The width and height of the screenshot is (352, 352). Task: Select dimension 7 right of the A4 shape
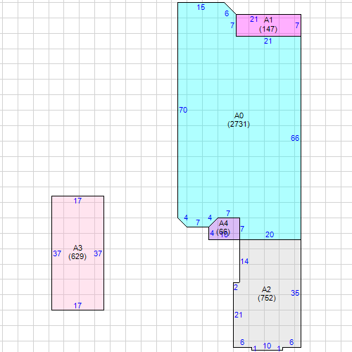(242, 229)
